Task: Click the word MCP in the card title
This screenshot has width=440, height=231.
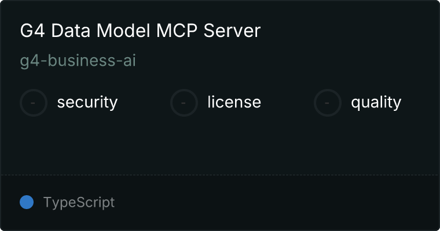Action: [x=177, y=30]
